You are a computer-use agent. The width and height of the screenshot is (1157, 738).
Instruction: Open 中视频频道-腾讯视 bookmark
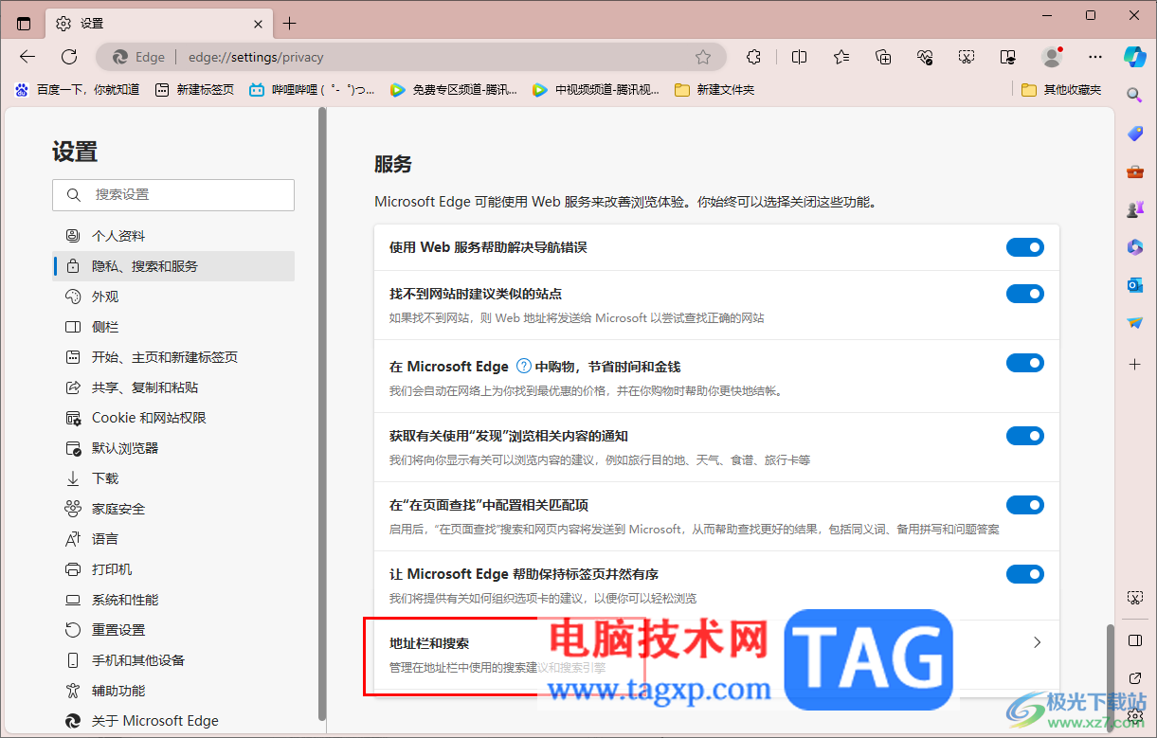pos(596,90)
